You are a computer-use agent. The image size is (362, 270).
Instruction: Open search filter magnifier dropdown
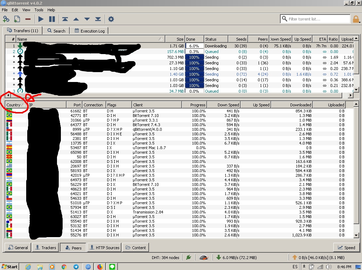point(285,19)
